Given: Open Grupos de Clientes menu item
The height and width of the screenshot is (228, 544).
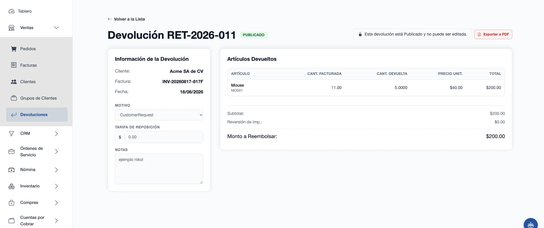Looking at the screenshot, I should click(x=37, y=98).
